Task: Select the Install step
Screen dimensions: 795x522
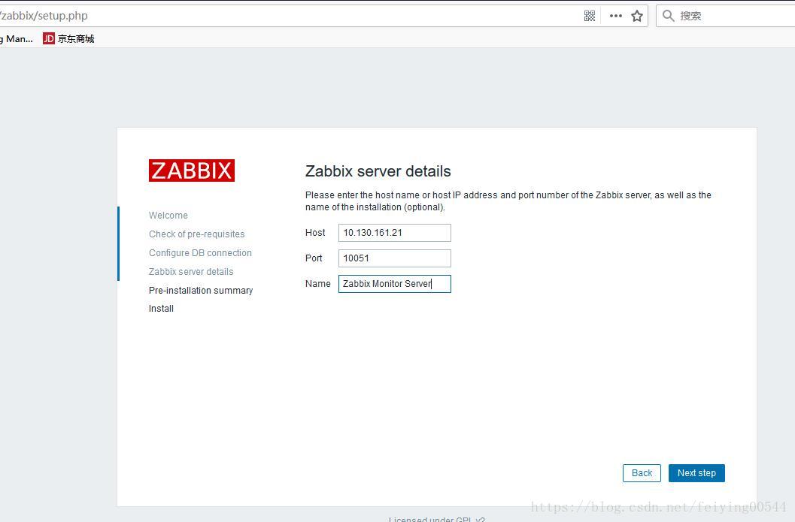Action: (x=161, y=309)
